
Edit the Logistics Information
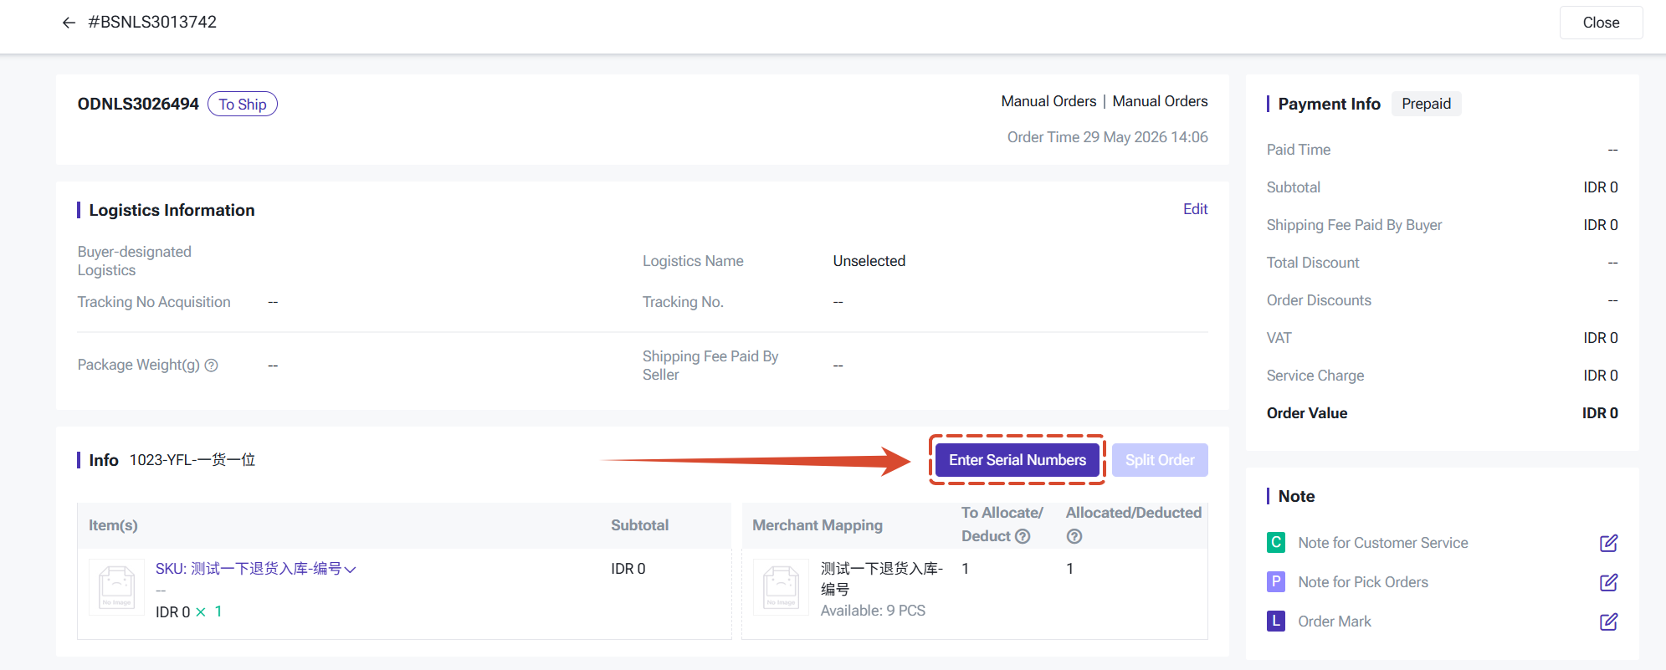(x=1195, y=209)
